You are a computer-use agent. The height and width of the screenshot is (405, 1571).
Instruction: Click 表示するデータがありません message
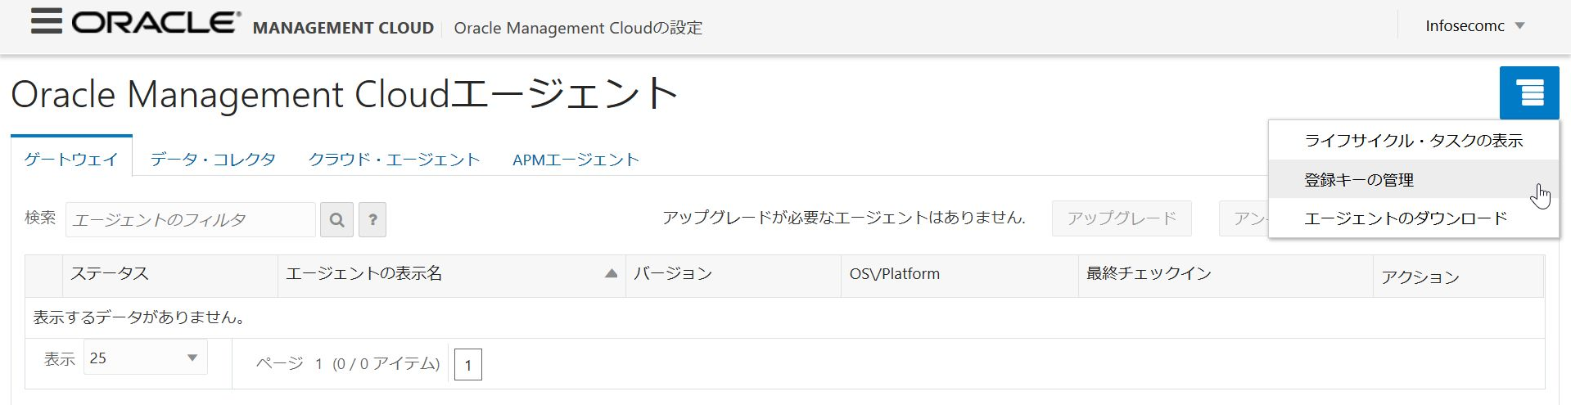pyautogui.click(x=139, y=317)
